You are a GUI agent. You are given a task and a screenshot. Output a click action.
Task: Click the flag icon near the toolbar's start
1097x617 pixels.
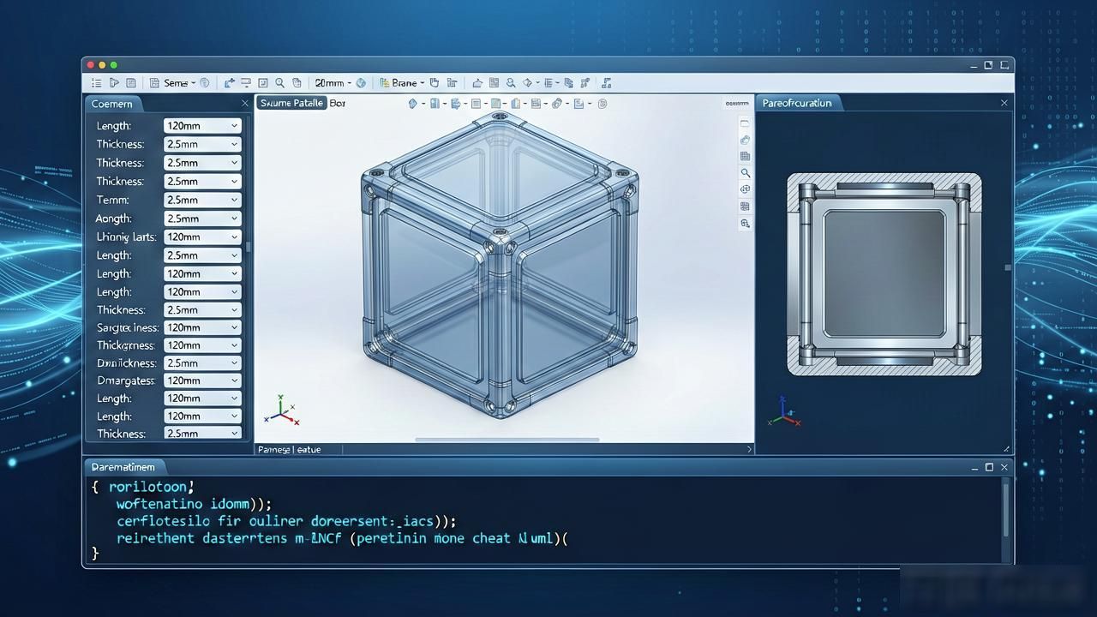113,83
